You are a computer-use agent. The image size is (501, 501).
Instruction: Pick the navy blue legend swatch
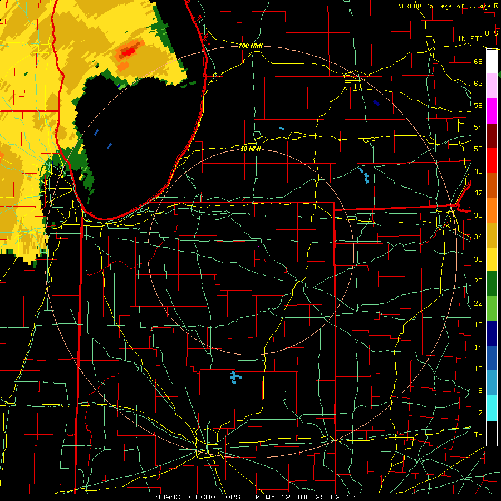[x=492, y=333]
